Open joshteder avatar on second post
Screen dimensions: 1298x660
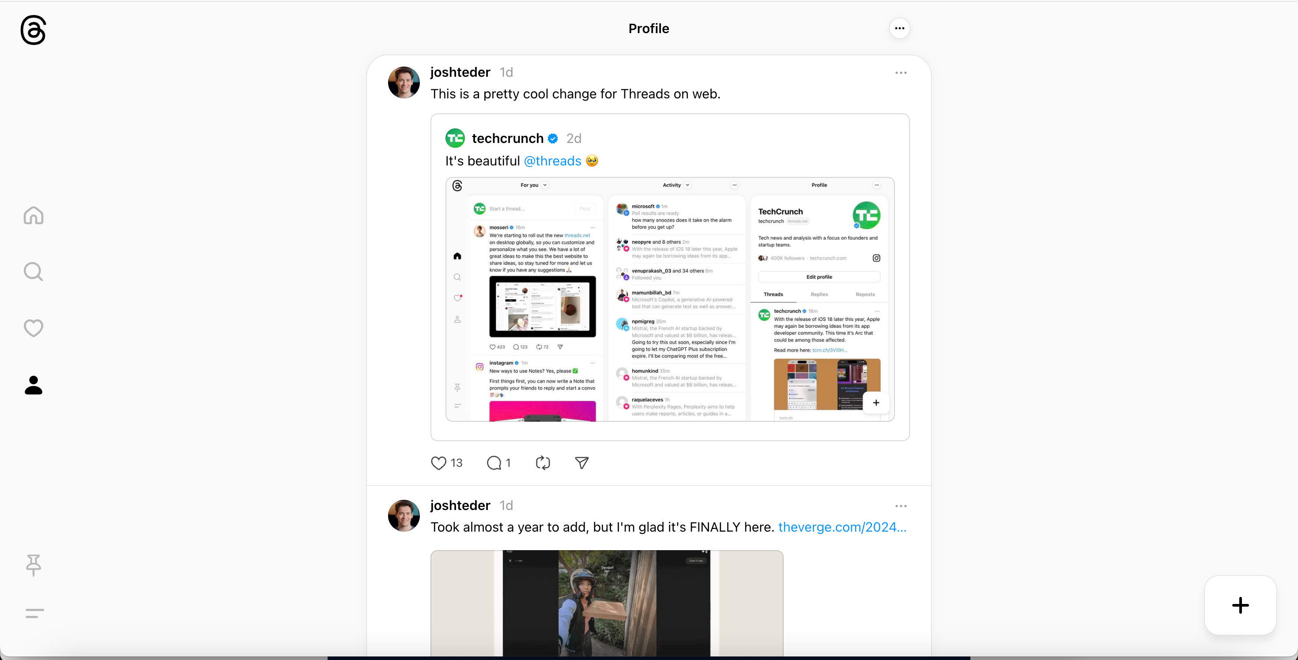click(x=404, y=516)
